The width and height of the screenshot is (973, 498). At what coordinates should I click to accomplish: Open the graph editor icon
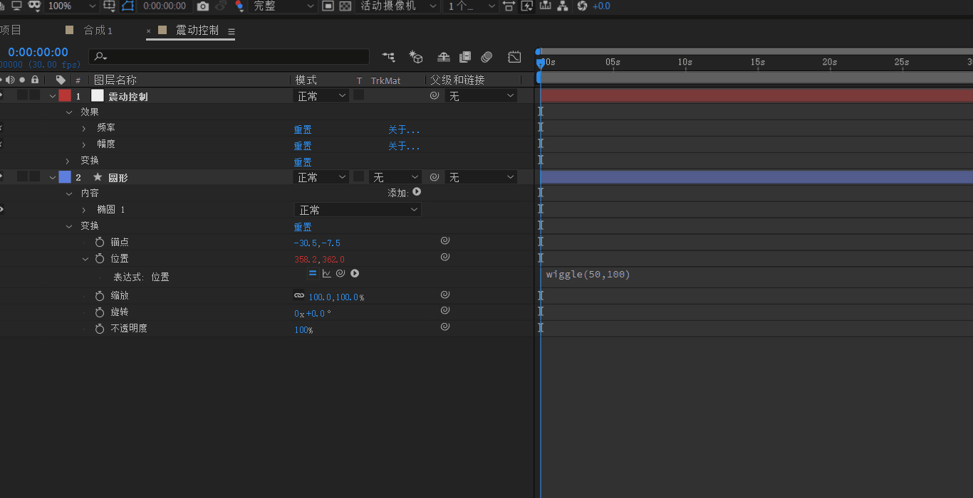514,57
